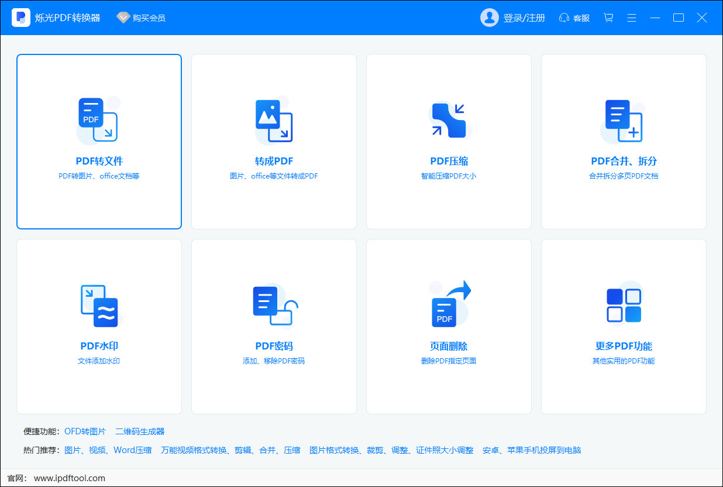This screenshot has width=723, height=487.
Task: Open the hamburger menu icon
Action: [632, 18]
